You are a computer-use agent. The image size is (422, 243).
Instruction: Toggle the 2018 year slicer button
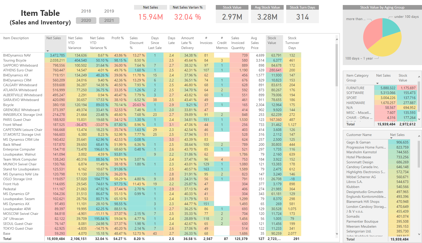[x=86, y=11]
